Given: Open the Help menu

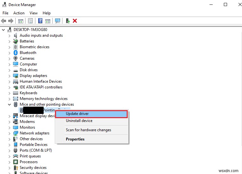Looking at the screenshot, I should pyautogui.click(x=46, y=13).
